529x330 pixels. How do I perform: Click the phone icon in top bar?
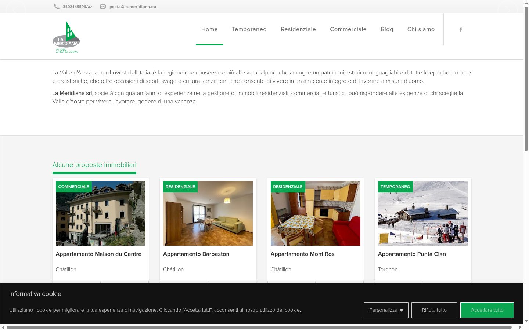coord(57,7)
